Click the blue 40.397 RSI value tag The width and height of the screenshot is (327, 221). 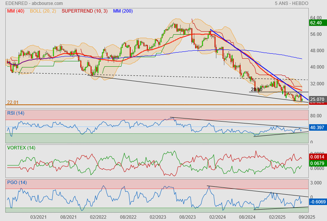click(x=317, y=127)
